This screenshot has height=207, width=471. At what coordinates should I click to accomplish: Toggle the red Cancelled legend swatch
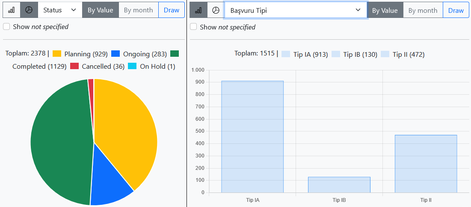click(74, 66)
